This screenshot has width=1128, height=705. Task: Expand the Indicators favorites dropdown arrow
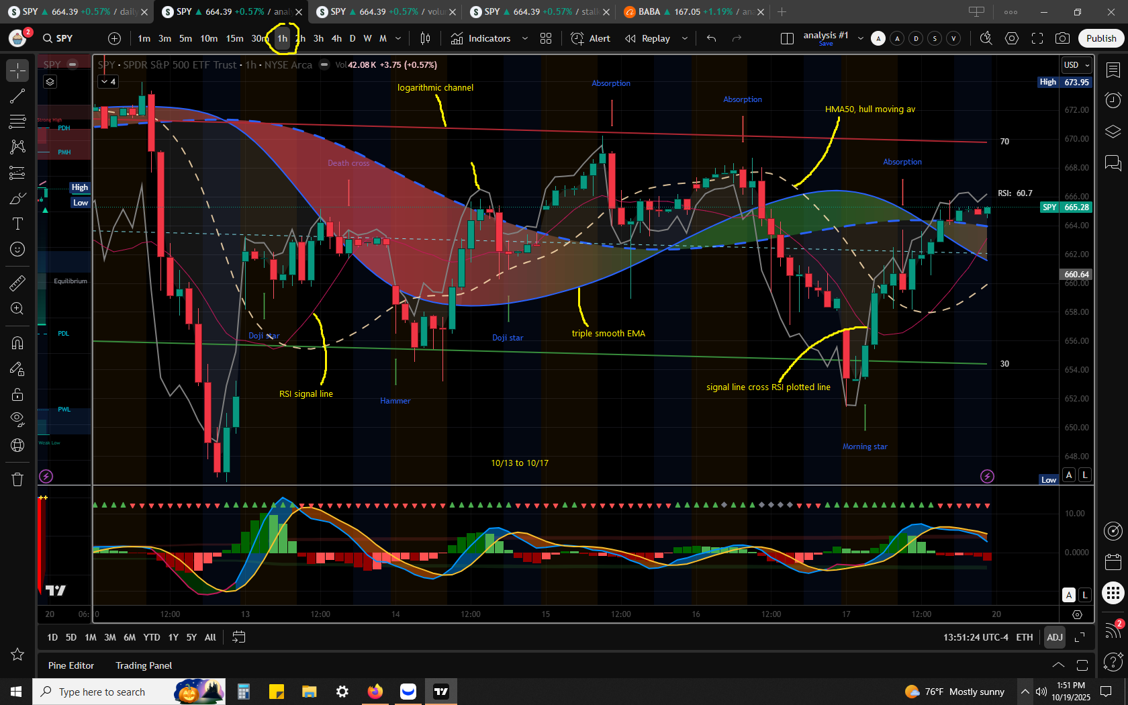tap(525, 38)
